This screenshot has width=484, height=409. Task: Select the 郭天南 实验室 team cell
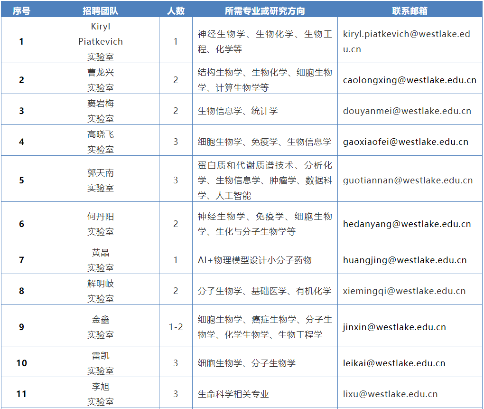click(101, 179)
